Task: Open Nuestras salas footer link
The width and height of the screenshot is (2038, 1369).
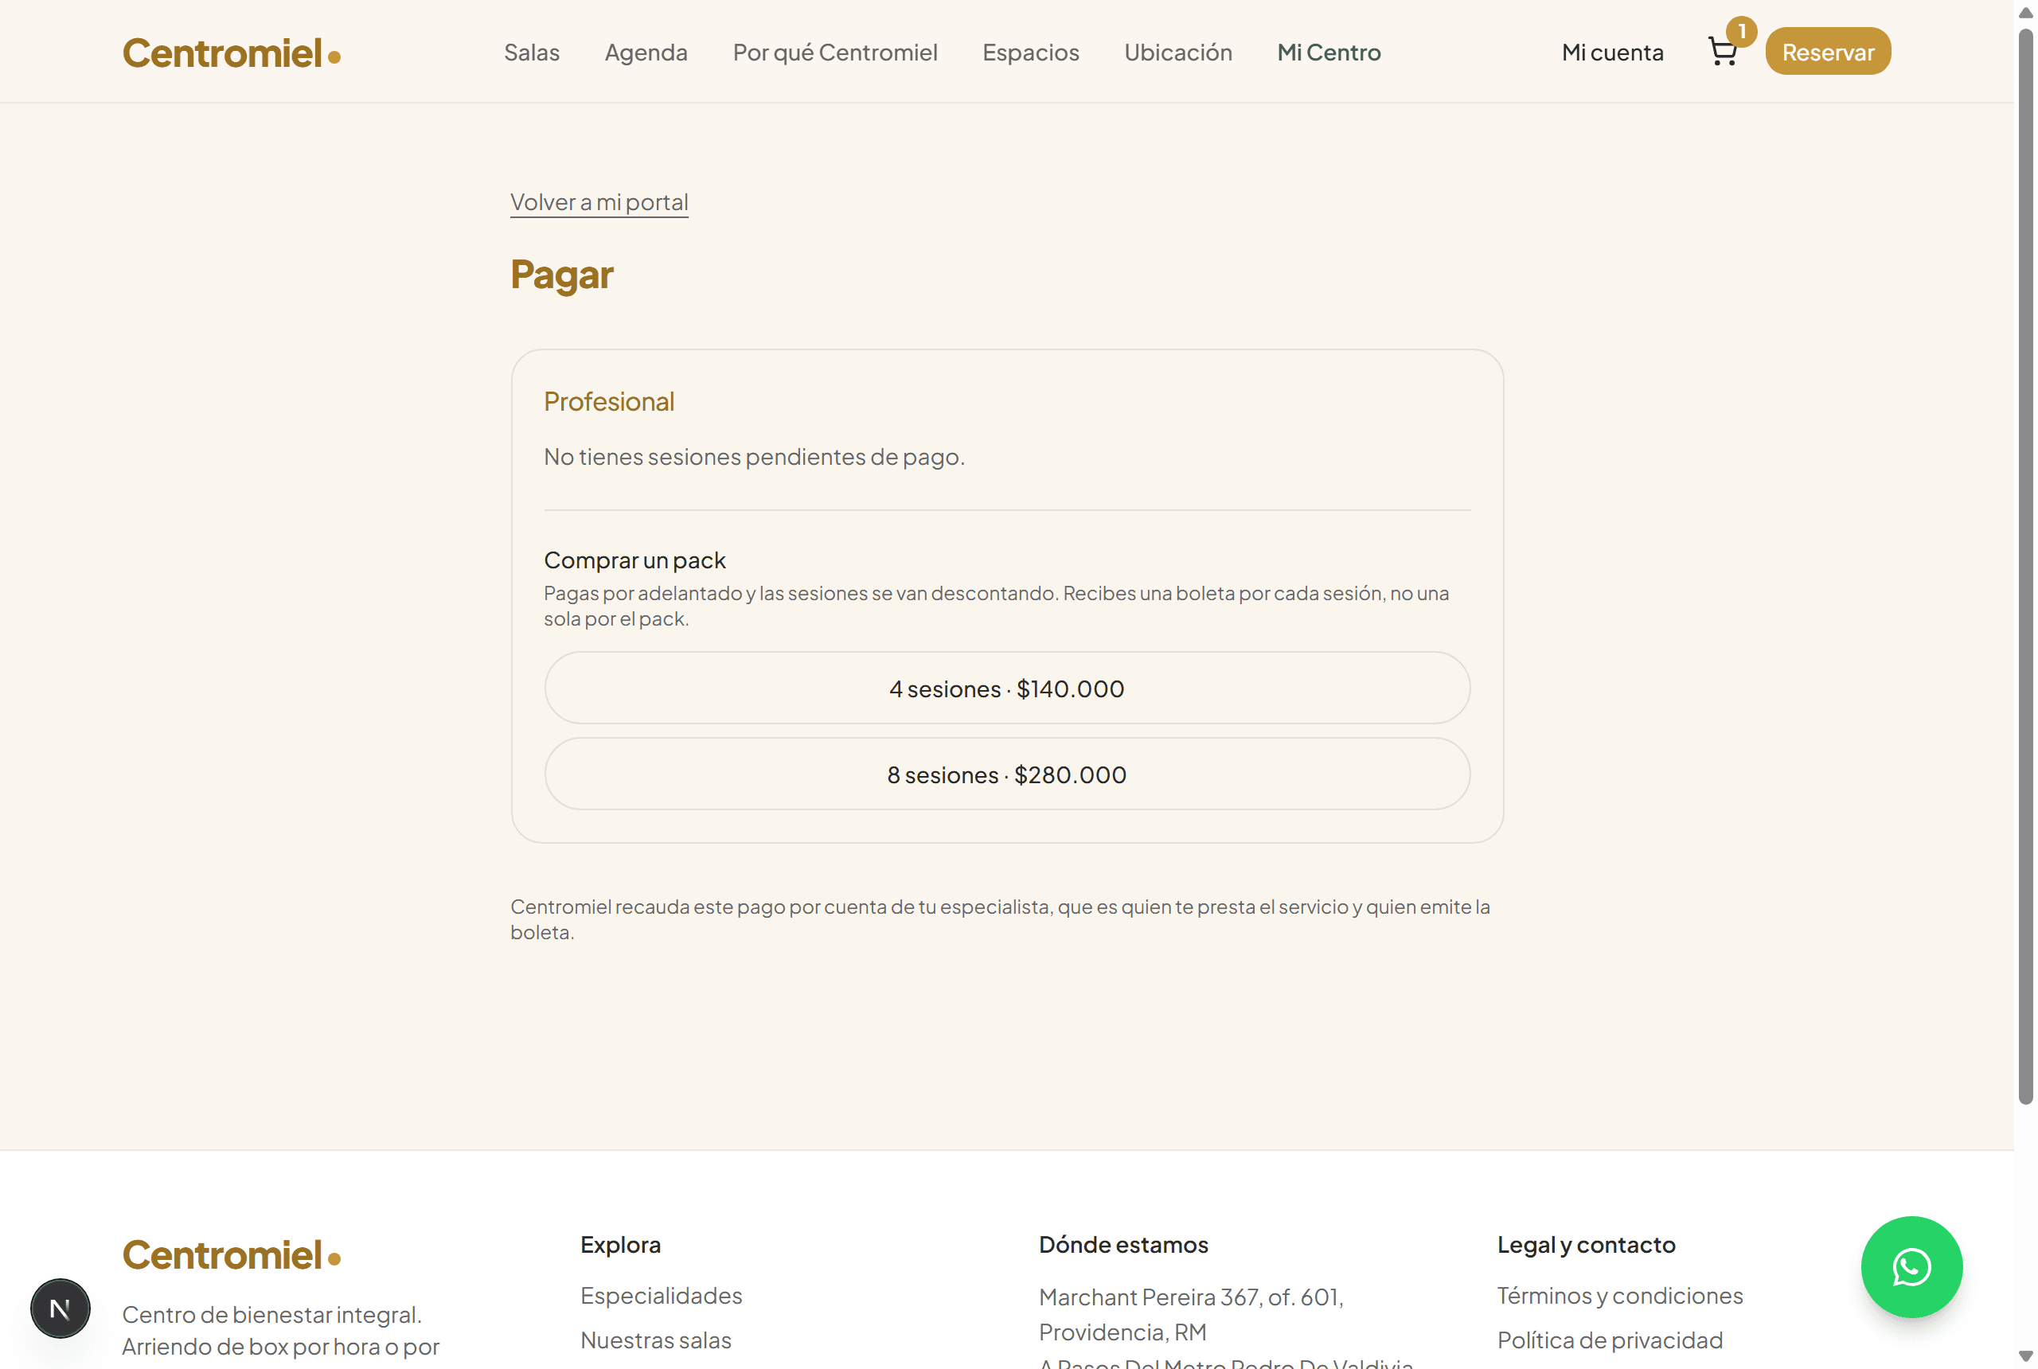Action: [x=656, y=1340]
